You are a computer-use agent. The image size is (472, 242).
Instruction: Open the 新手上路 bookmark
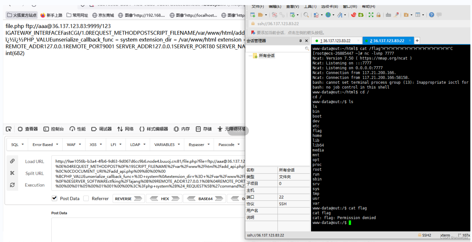[51, 15]
